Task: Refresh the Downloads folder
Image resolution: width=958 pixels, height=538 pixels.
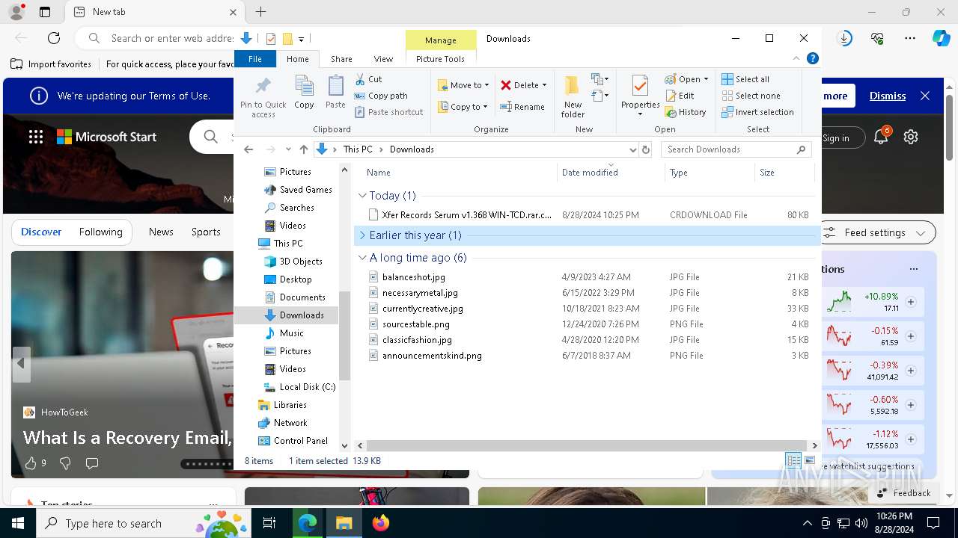Action: click(647, 149)
